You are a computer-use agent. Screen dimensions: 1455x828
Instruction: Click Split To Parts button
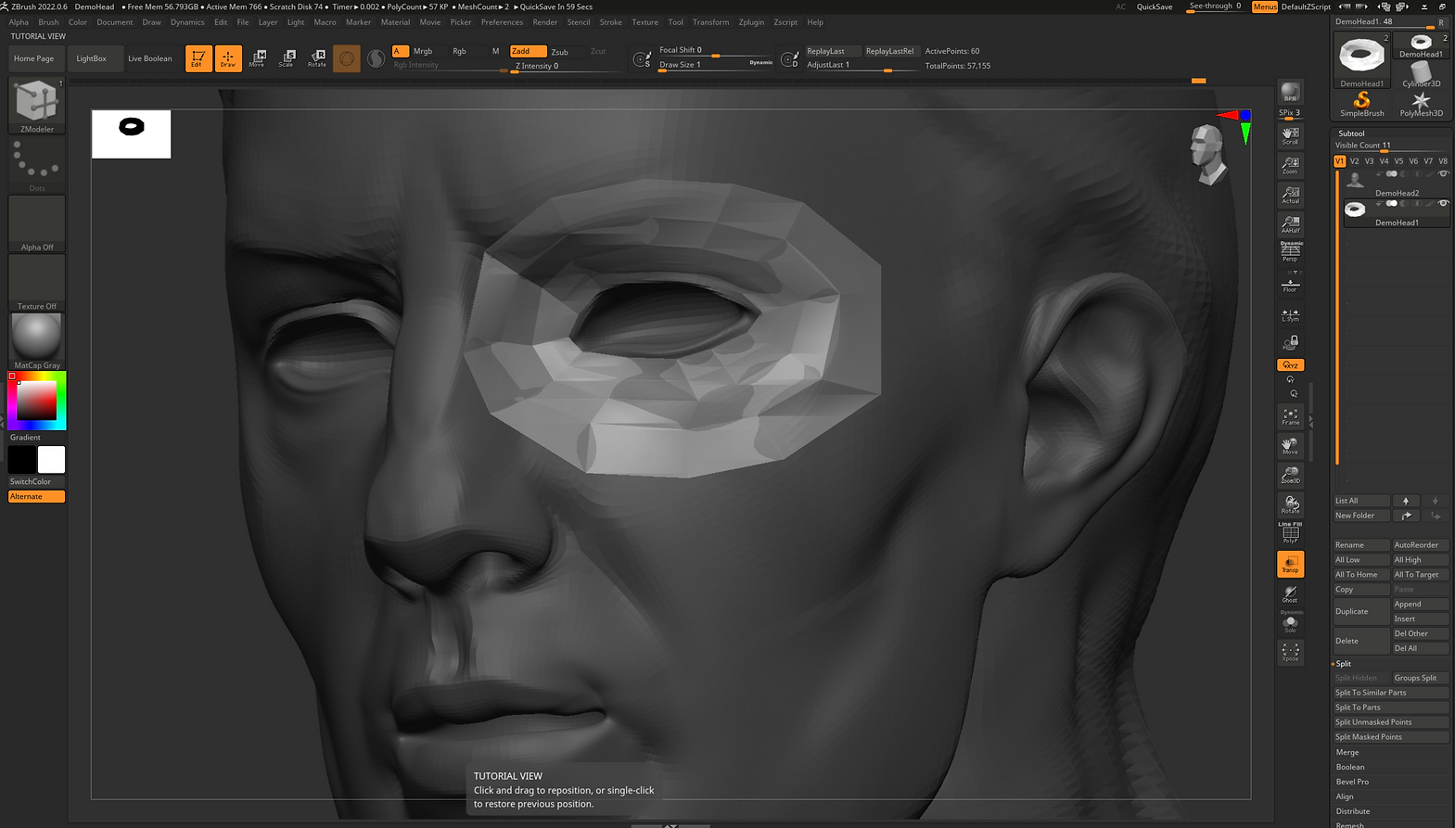click(x=1391, y=707)
